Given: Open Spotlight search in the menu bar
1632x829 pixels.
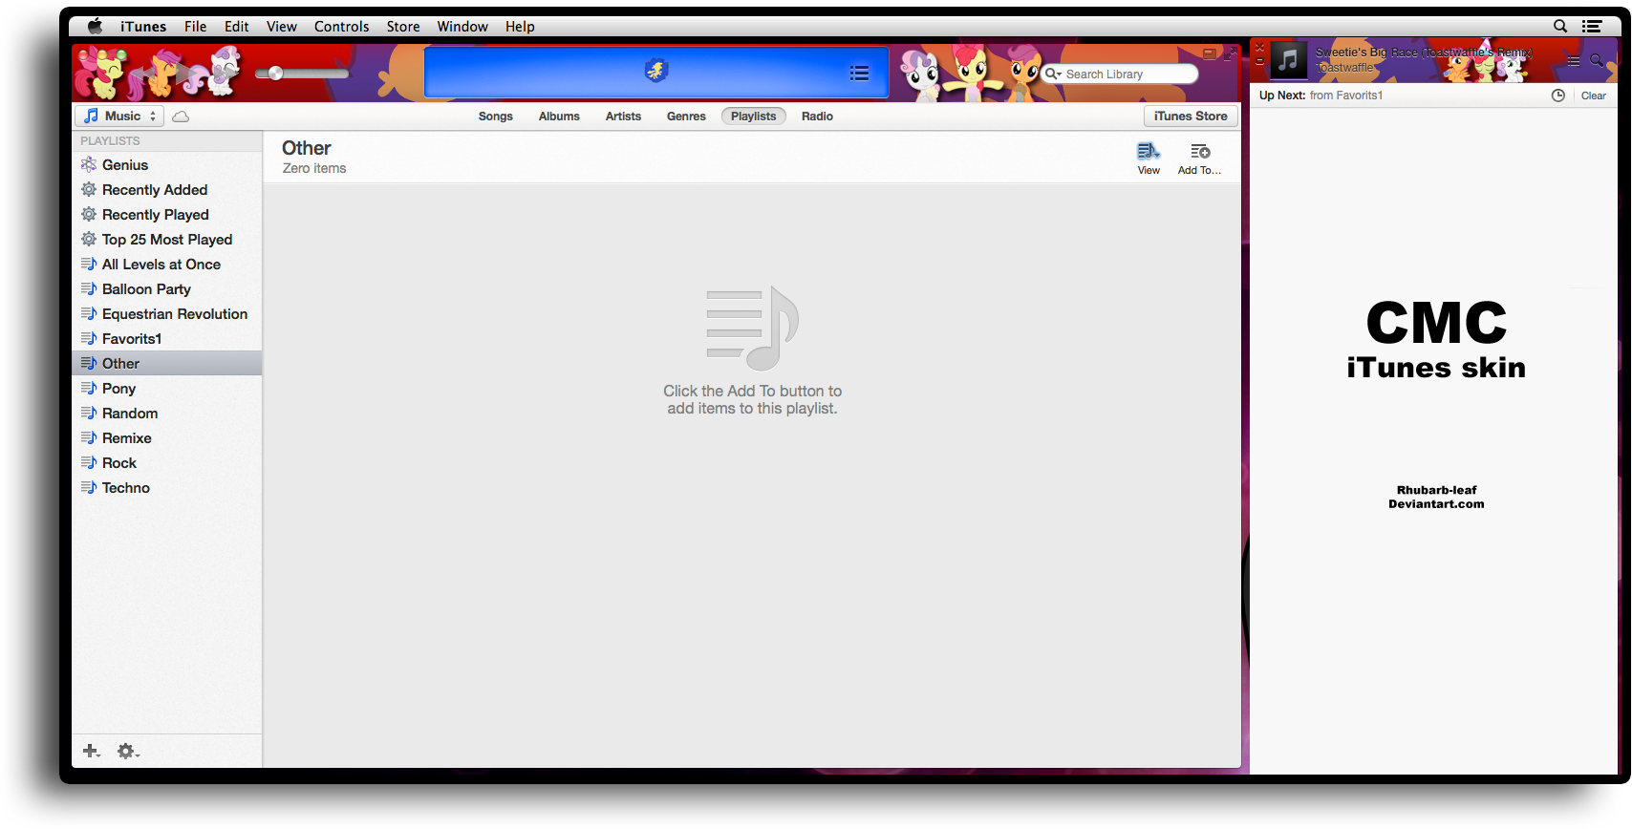Looking at the screenshot, I should click(1560, 26).
